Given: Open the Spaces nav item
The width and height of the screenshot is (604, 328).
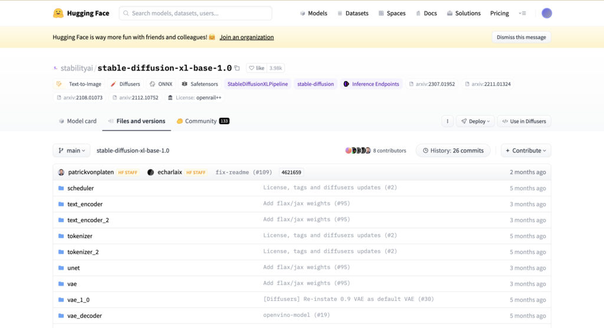Looking at the screenshot, I should (x=392, y=13).
